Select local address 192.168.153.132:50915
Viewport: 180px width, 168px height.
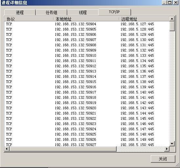point(75,82)
